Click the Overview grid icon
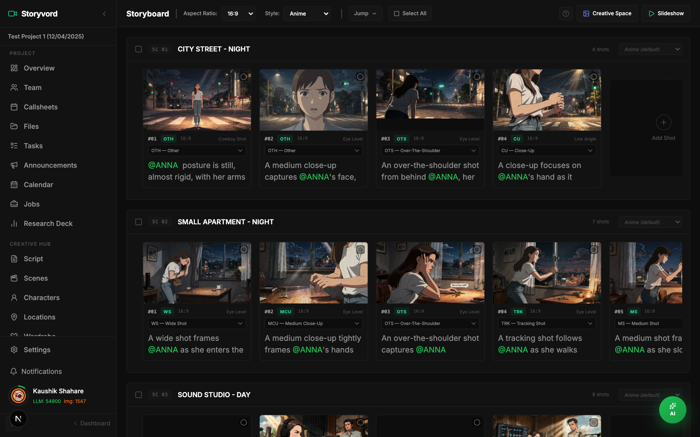 (x=14, y=68)
